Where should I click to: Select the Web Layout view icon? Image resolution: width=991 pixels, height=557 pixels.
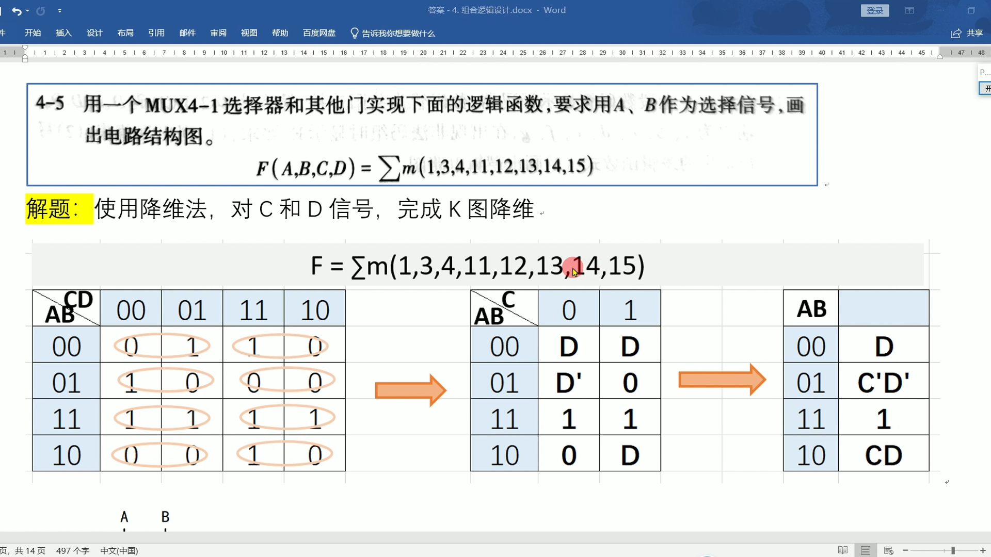[888, 550]
